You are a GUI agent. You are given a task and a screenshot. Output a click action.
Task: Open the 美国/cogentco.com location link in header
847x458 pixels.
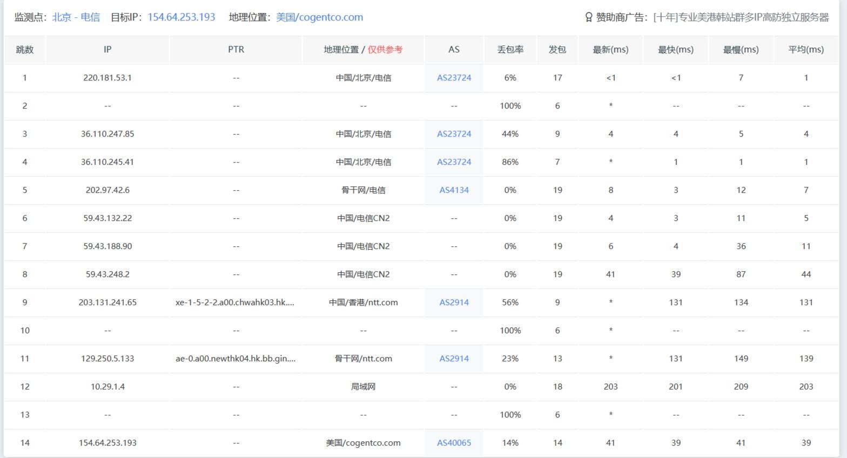[319, 17]
